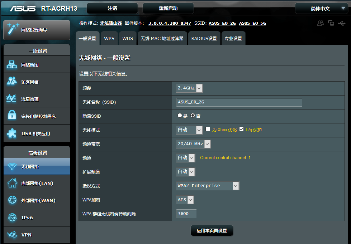
Task: Open the 频段 2.4GHz dropdown
Action: point(189,88)
